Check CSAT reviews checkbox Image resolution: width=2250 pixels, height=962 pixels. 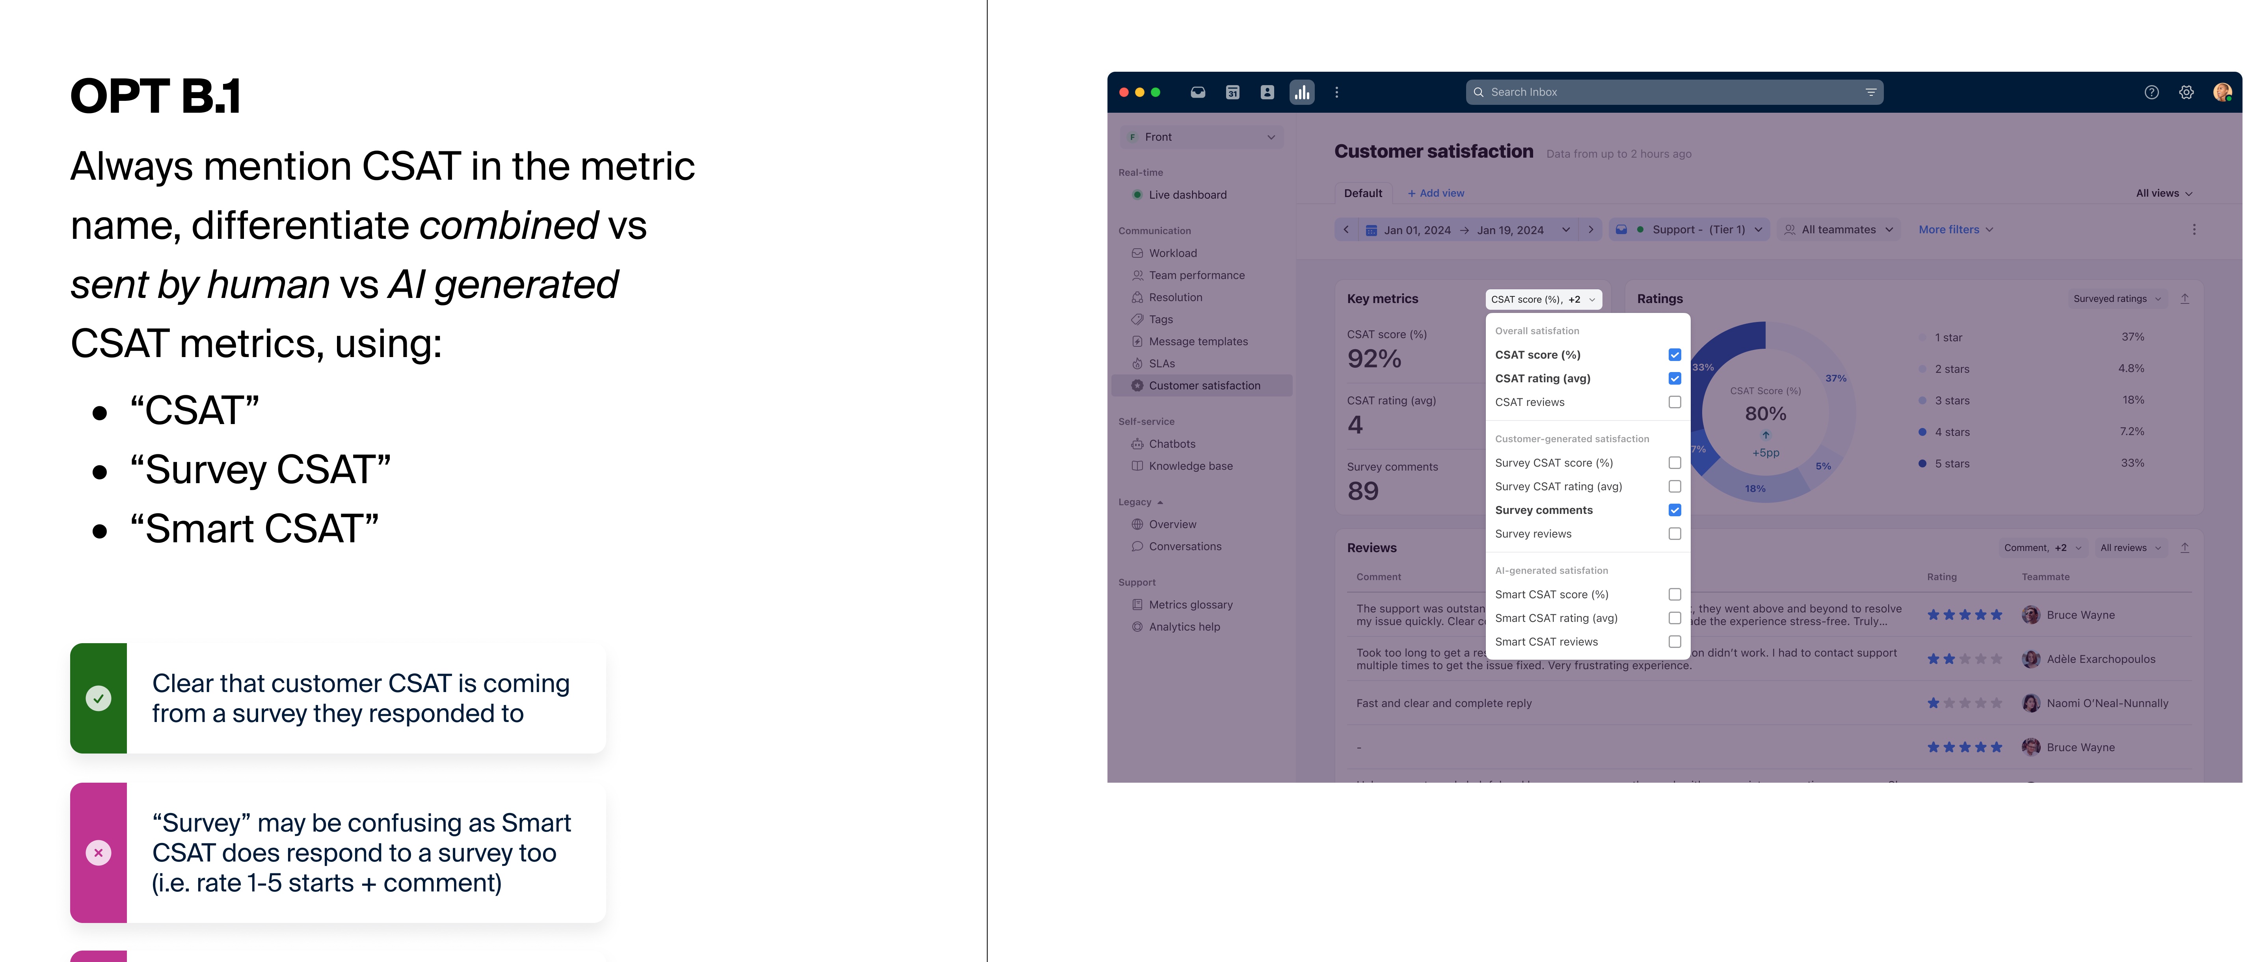coord(1675,402)
